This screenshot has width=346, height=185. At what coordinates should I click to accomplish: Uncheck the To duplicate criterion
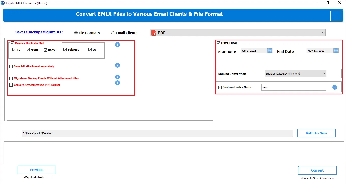pos(14,50)
